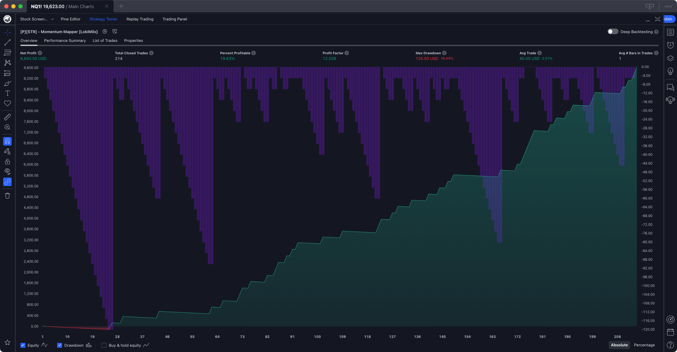Open the trash remove drawings tool
Viewport: 677px width, 352px height.
7,196
